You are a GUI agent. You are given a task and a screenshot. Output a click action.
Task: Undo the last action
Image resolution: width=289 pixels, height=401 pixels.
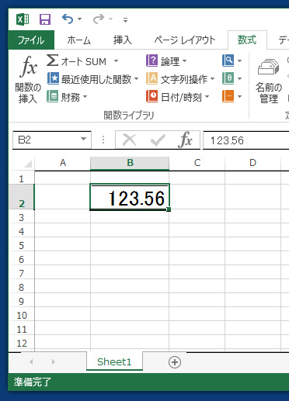click(x=68, y=19)
